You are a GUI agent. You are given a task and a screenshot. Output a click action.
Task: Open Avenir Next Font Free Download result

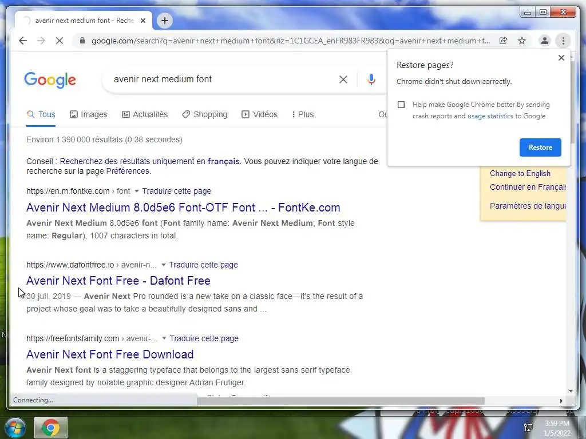110,354
